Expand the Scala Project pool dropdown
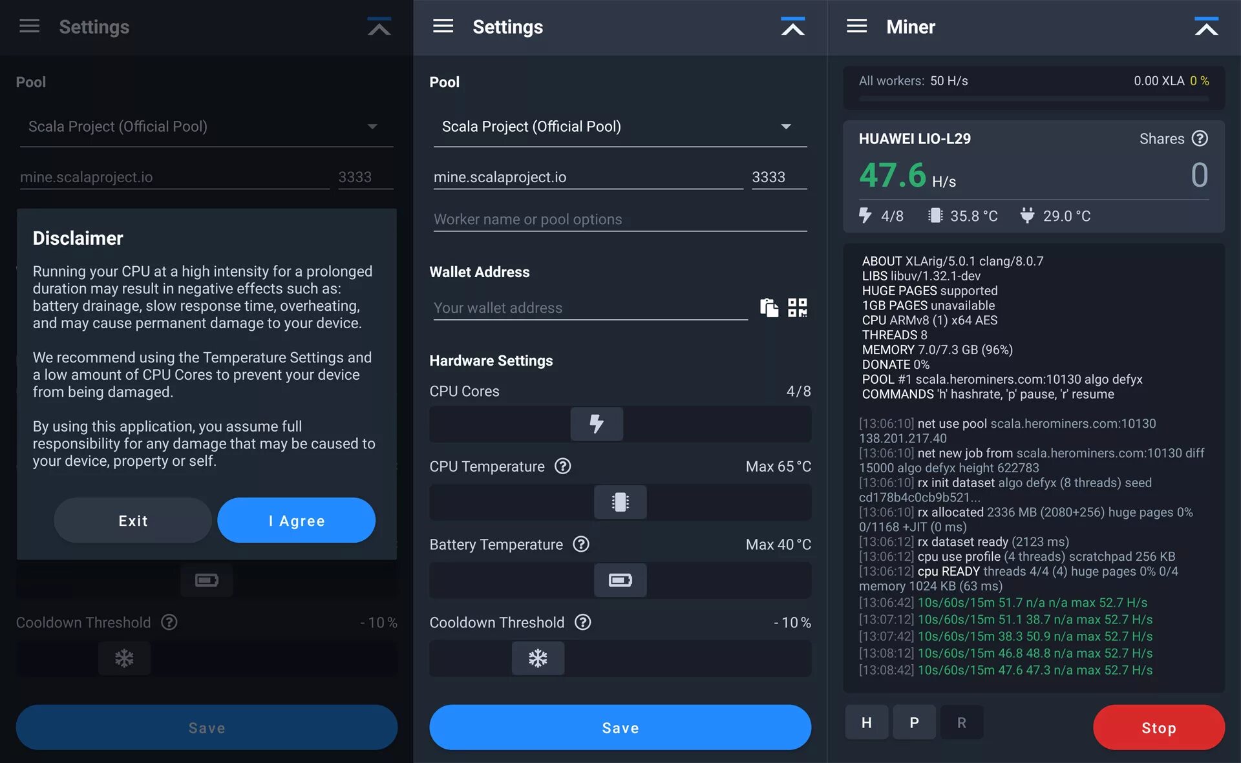 (785, 127)
